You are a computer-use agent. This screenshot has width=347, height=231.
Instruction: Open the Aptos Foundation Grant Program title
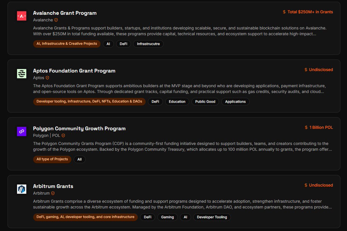click(74, 71)
